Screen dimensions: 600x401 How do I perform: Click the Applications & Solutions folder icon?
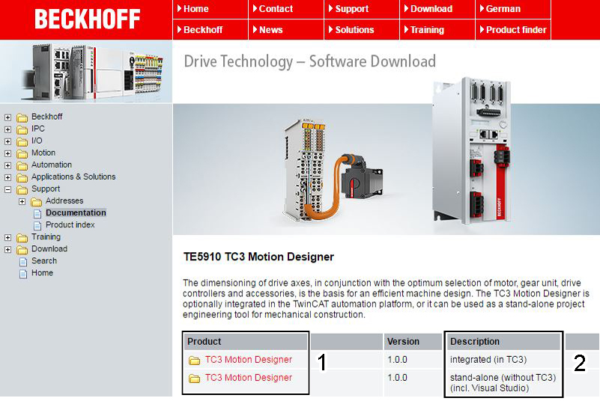[x=22, y=178]
